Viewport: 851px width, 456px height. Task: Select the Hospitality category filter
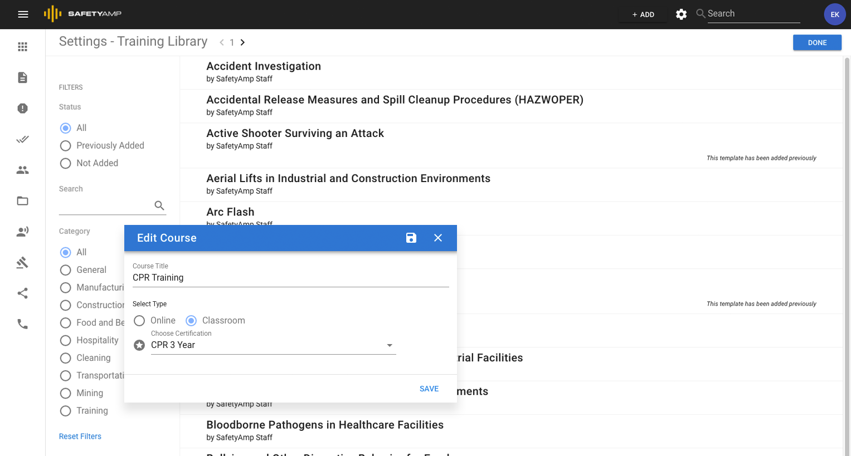click(65, 340)
